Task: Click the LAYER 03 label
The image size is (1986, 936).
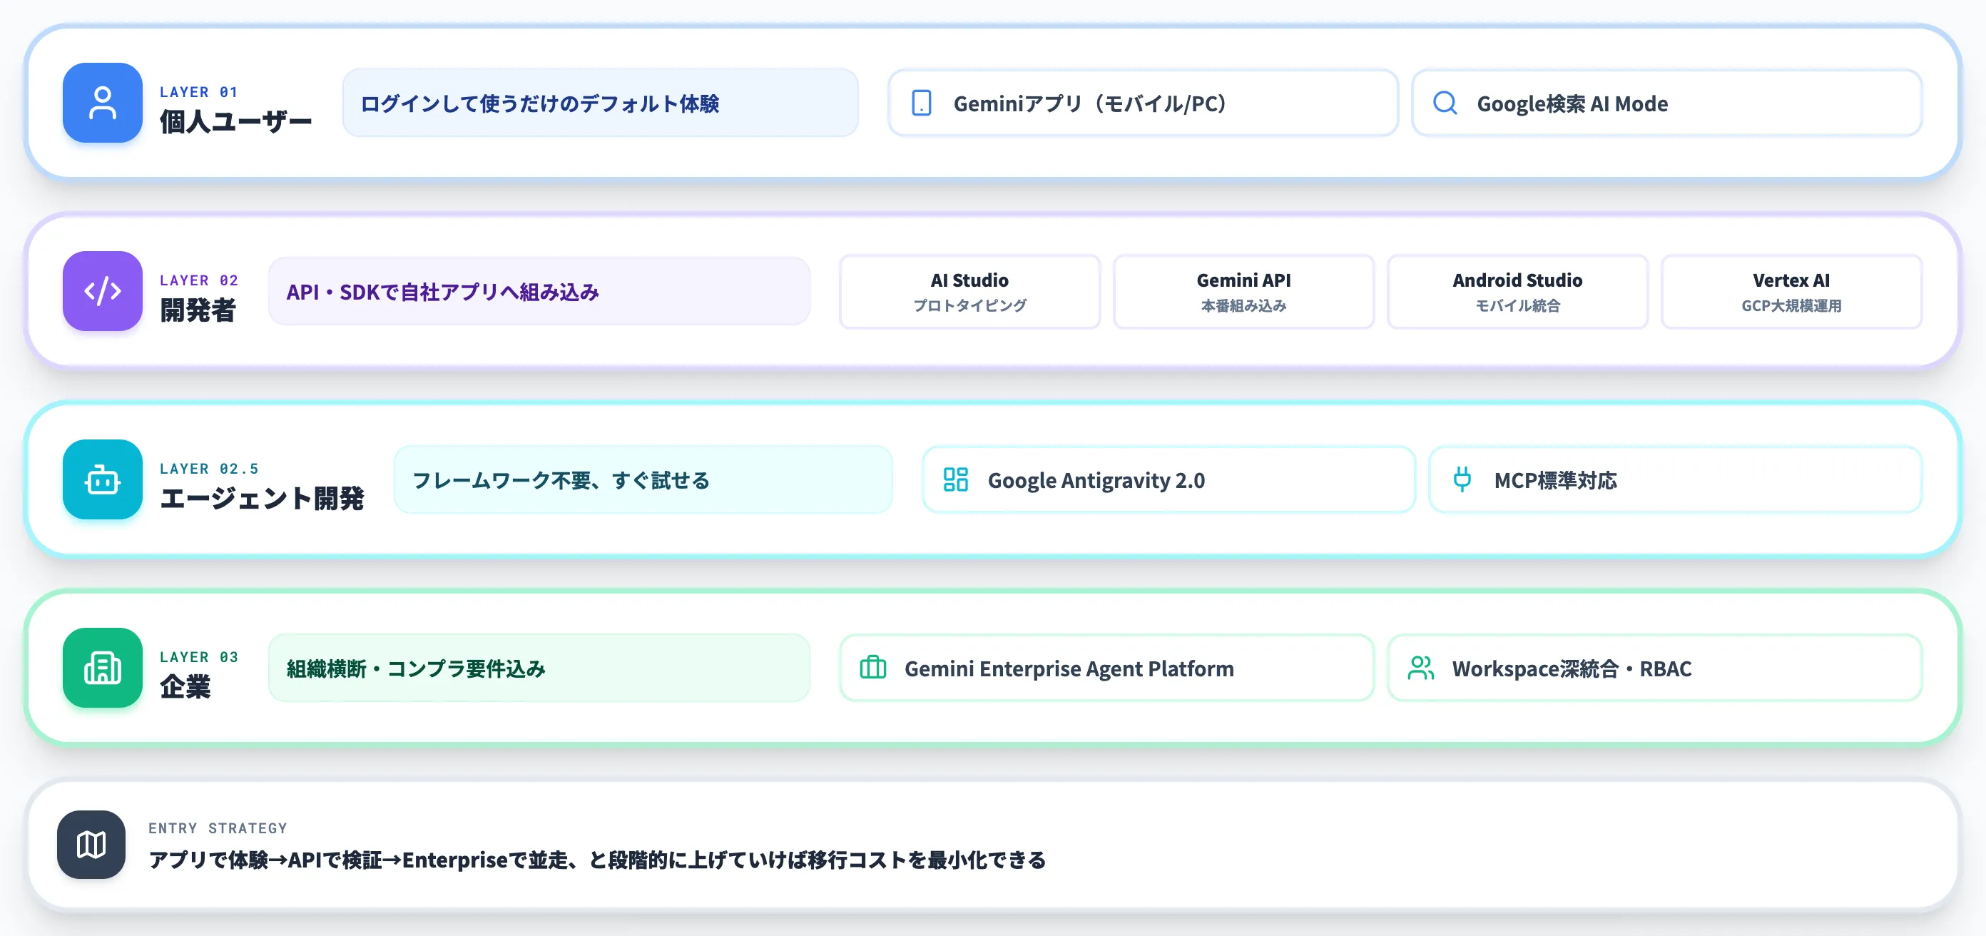Action: click(x=199, y=657)
